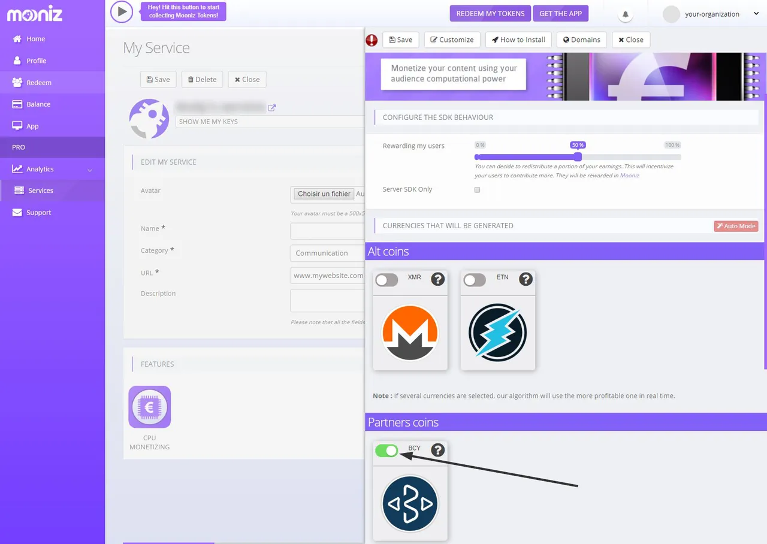Open BCY help question mark
The width and height of the screenshot is (767, 544).
click(x=438, y=450)
